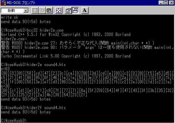Minimize the MS-DOS prompt window
This screenshot has height=123, width=175.
[161, 3]
